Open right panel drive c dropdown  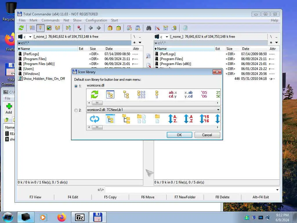pos(167,37)
